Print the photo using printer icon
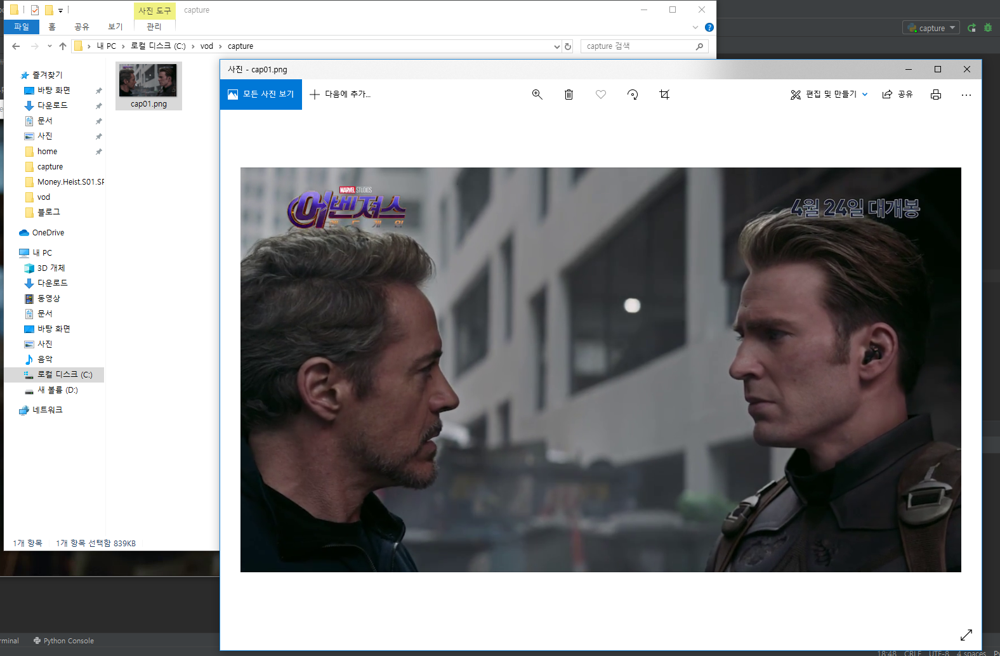1000x656 pixels. (x=935, y=95)
